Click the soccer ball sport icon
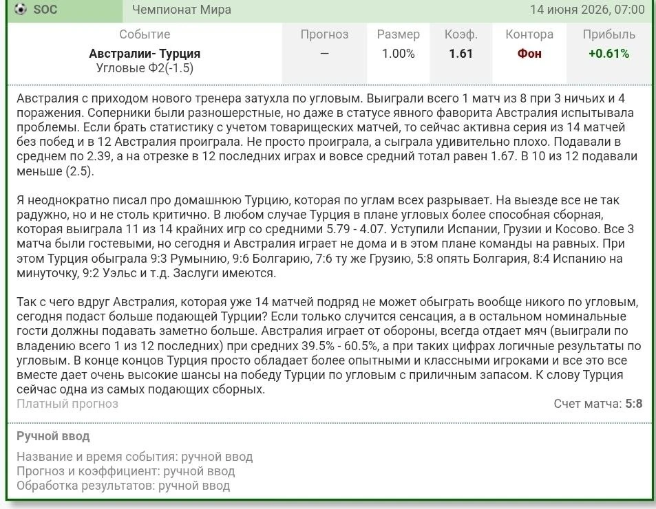The image size is (656, 509). coord(20,9)
